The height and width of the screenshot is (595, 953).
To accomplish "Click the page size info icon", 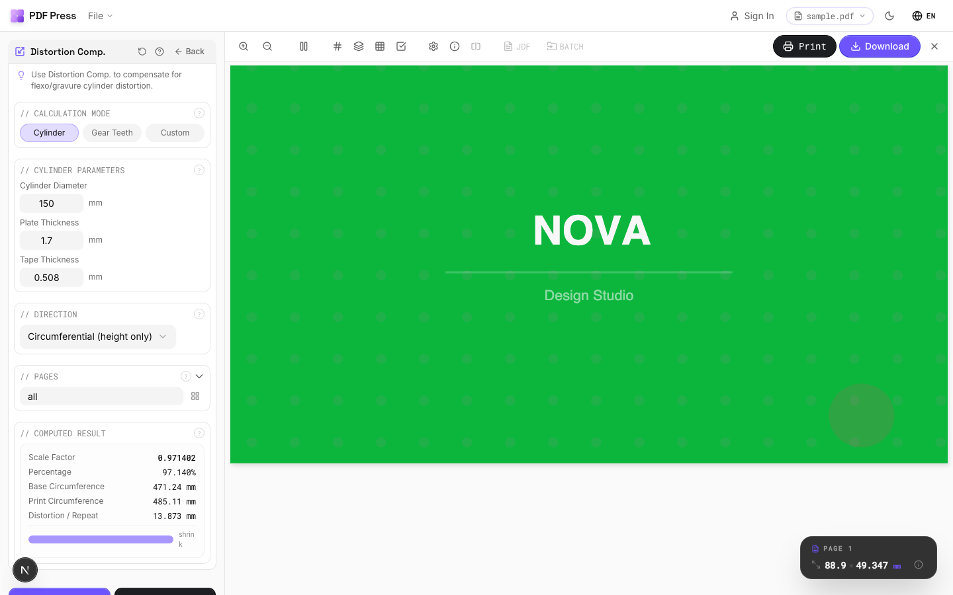I will pos(919,565).
